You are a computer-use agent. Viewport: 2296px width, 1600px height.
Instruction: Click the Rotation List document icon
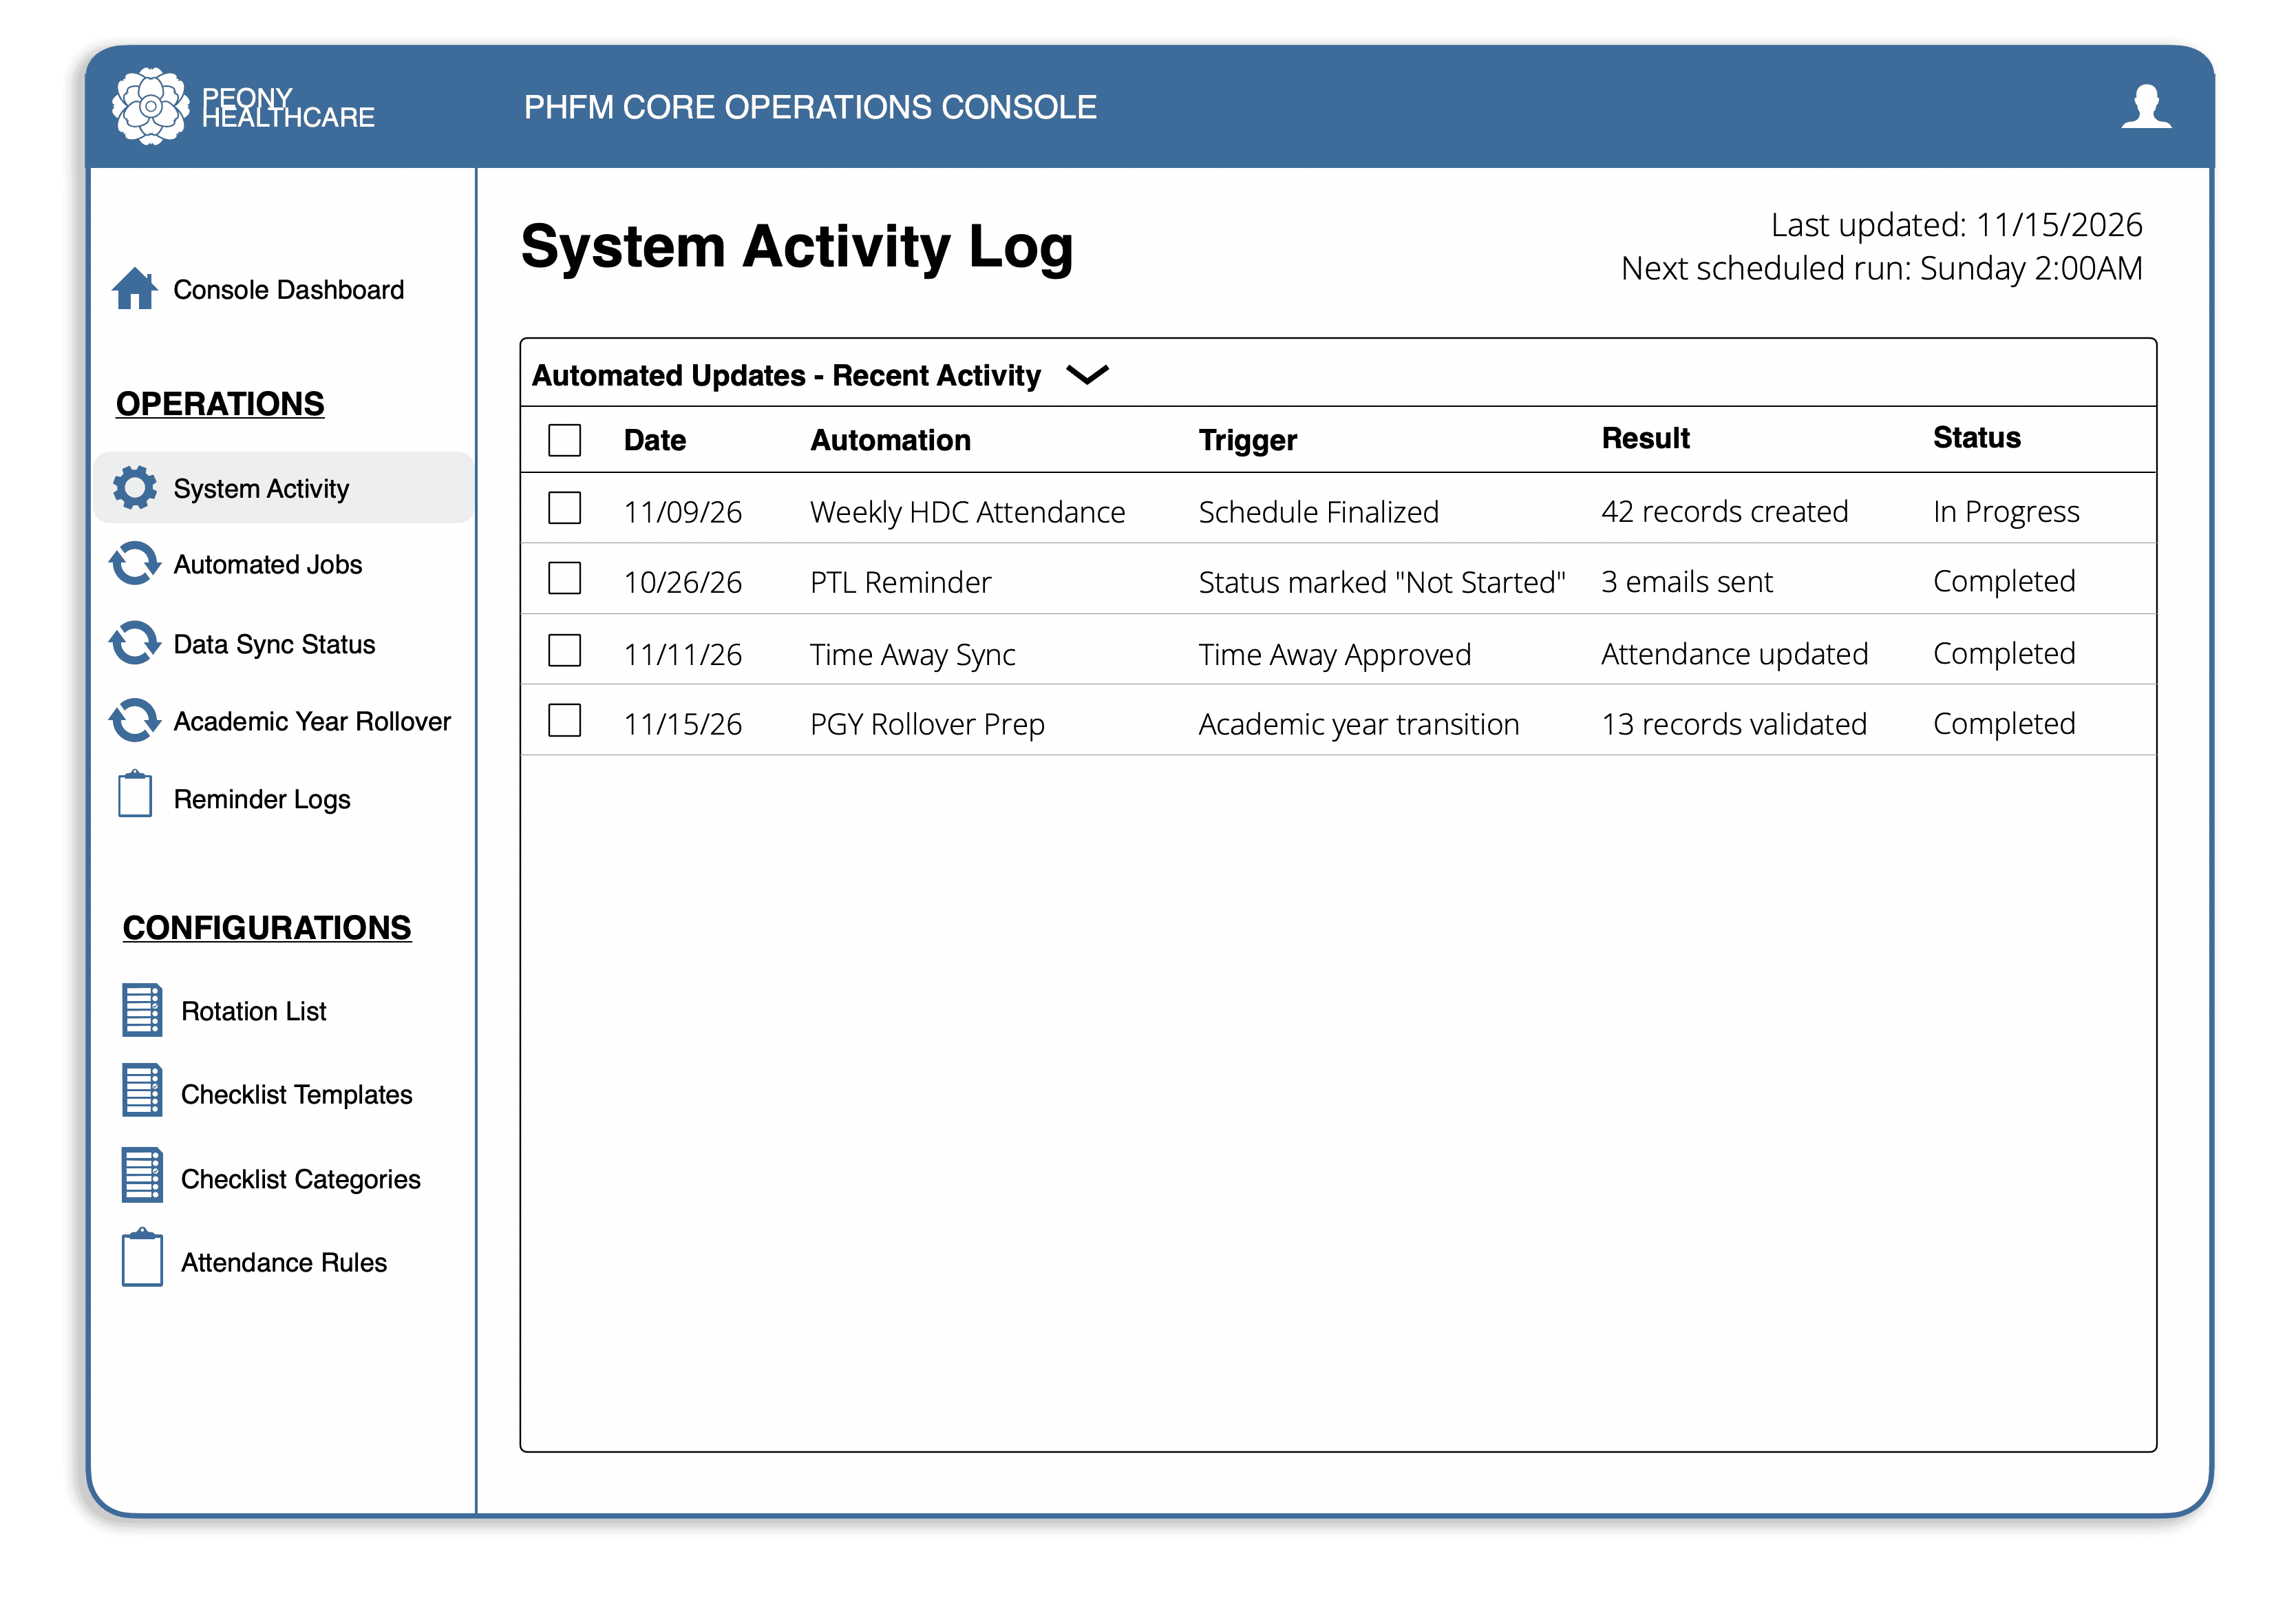pyautogui.click(x=142, y=1009)
